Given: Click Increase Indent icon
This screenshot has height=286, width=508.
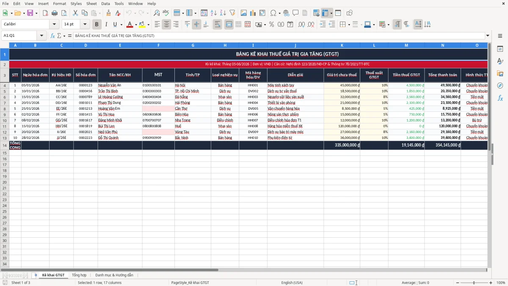Looking at the screenshot, I should tap(323, 25).
